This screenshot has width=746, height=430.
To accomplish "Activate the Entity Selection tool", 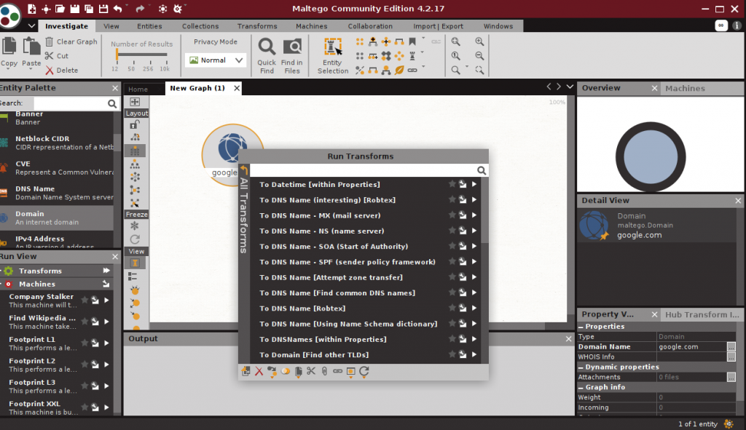I will click(332, 56).
